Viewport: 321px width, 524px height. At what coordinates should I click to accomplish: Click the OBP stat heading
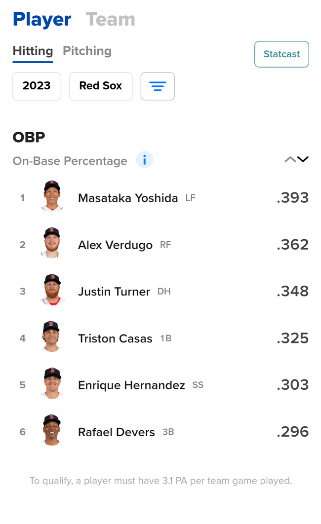pyautogui.click(x=29, y=137)
